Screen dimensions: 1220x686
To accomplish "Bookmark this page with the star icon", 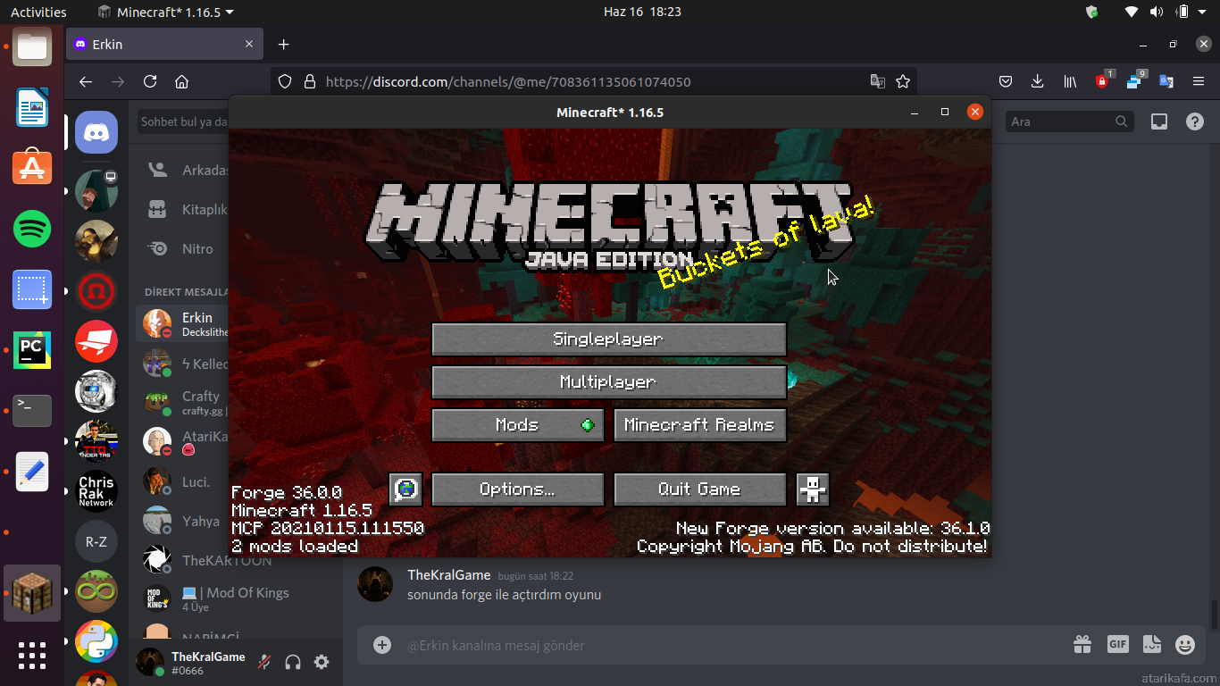I will (903, 81).
